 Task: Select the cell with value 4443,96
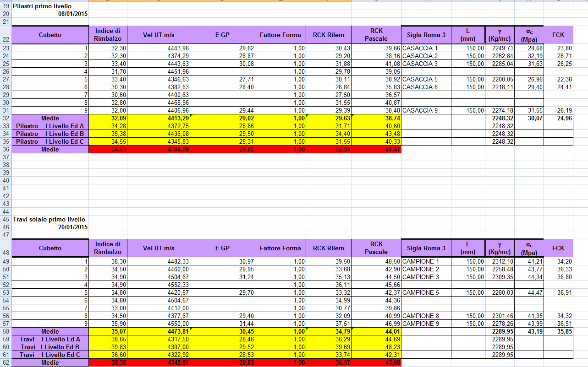pyautogui.click(x=159, y=48)
